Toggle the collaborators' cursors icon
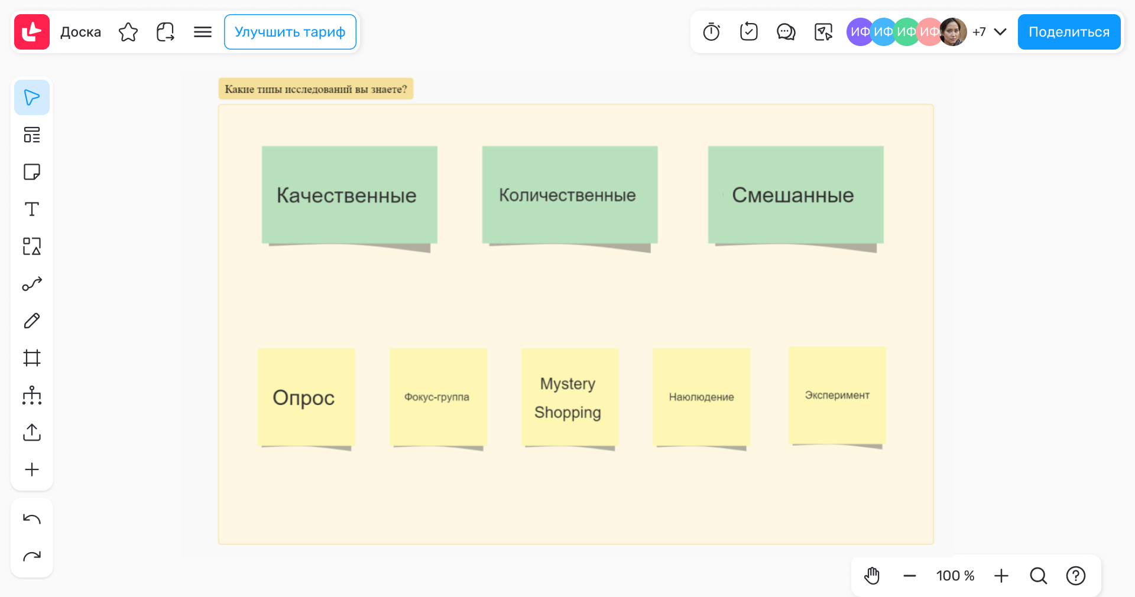1135x597 pixels. pyautogui.click(x=823, y=32)
